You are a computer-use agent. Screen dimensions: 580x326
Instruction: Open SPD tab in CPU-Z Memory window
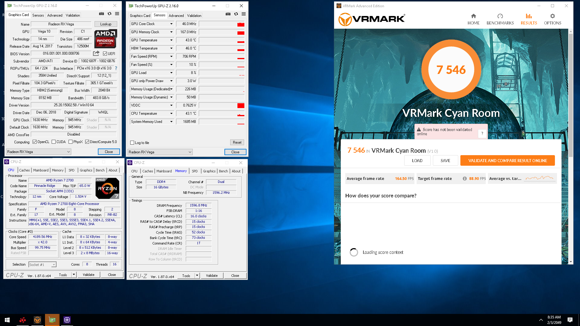point(195,171)
